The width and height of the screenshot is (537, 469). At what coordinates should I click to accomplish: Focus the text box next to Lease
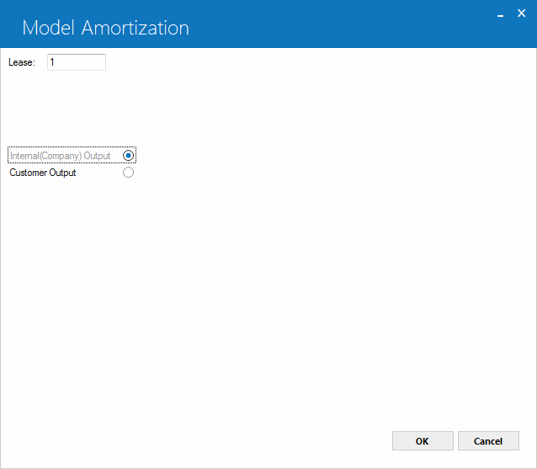77,62
